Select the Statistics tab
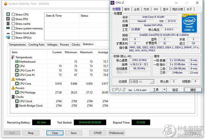 [88, 44]
